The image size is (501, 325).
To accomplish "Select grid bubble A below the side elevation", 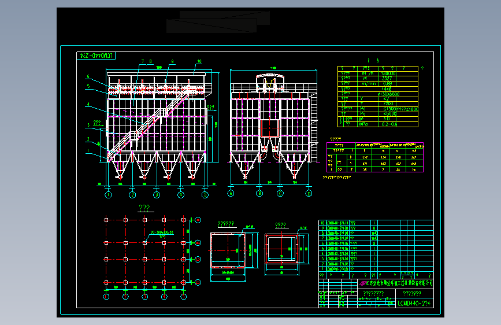I will tap(231, 193).
